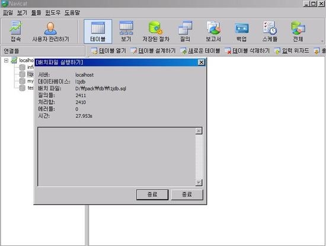The width and height of the screenshot is (326, 246).
Task: Close the 배치파일 실행하기 dialog
Action: click(202, 62)
